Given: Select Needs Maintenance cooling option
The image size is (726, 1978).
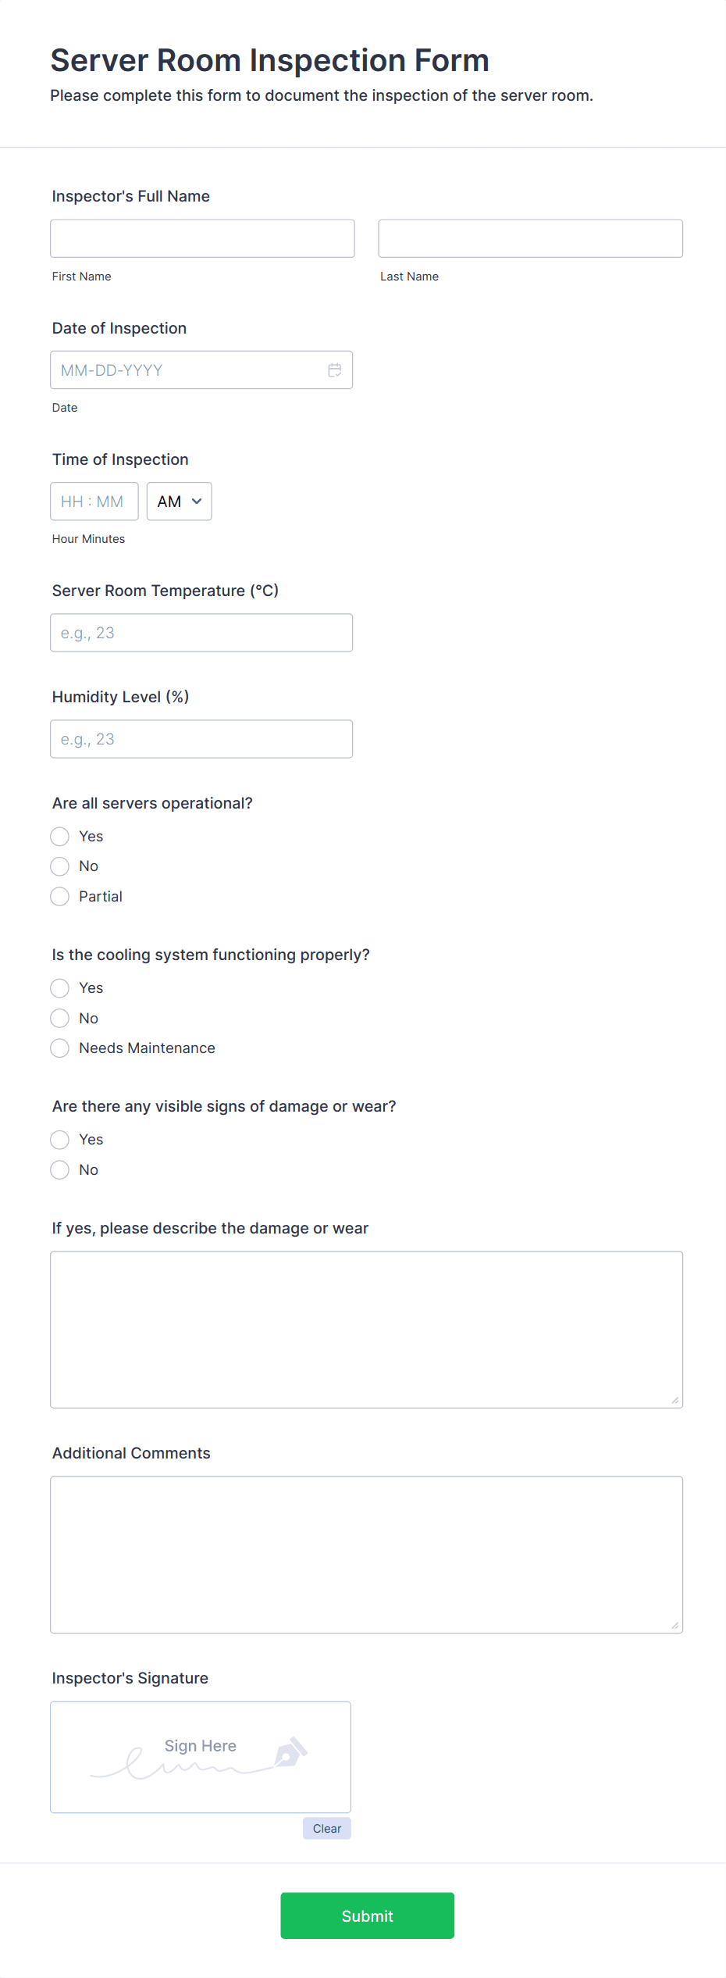Looking at the screenshot, I should [x=60, y=1048].
